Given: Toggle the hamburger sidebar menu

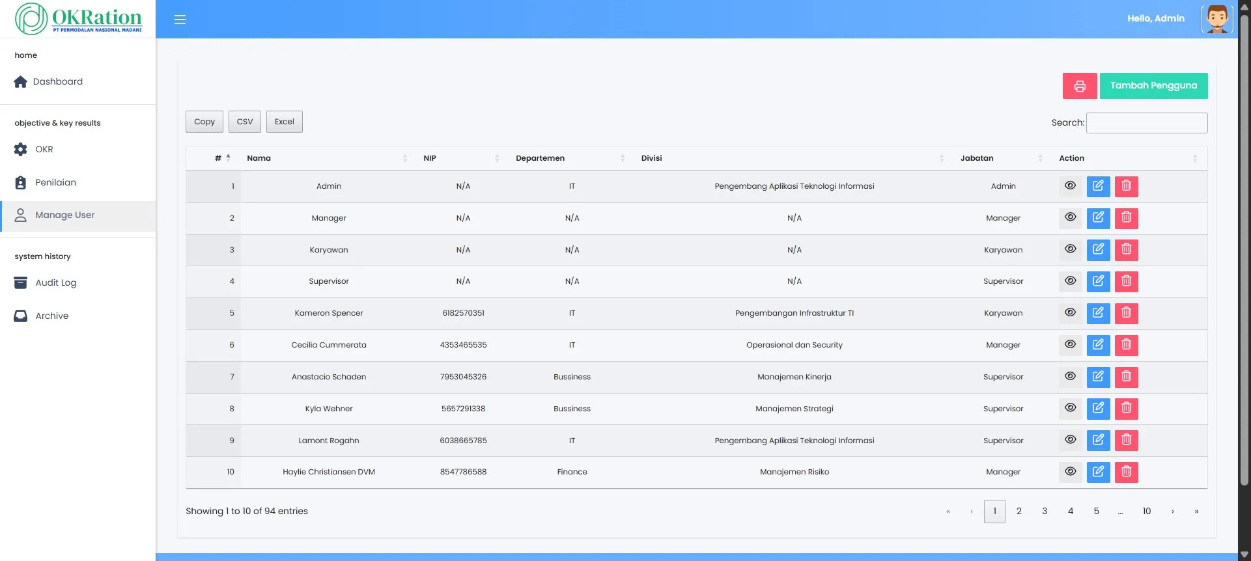Looking at the screenshot, I should point(180,20).
